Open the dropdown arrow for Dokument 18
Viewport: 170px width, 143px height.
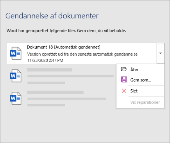coord(161,53)
